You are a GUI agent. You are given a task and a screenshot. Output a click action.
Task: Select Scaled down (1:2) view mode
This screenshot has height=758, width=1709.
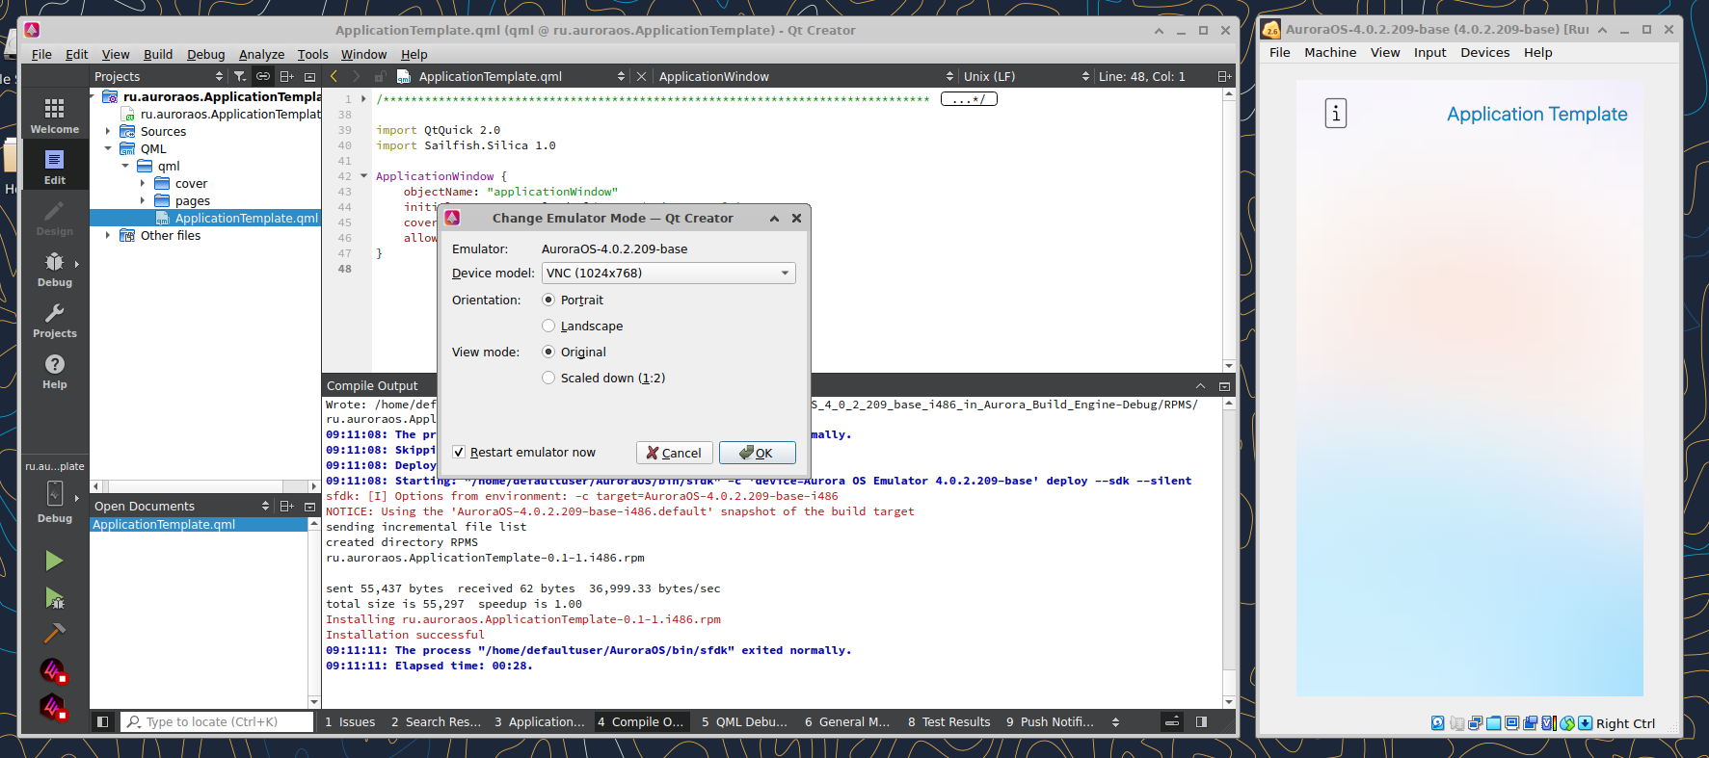(x=548, y=378)
